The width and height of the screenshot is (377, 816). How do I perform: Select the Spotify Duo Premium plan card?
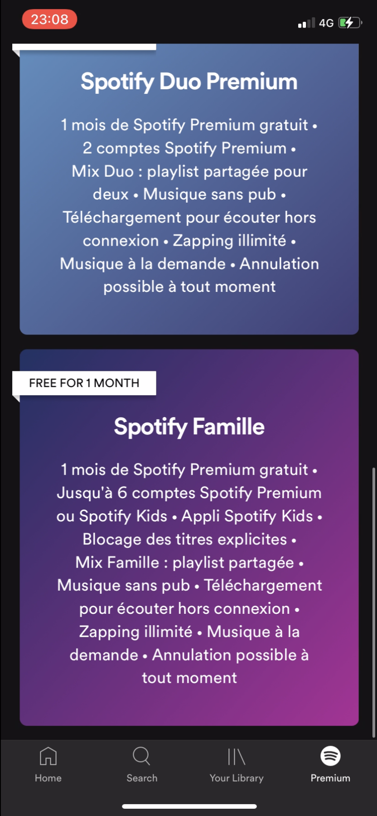(x=188, y=190)
